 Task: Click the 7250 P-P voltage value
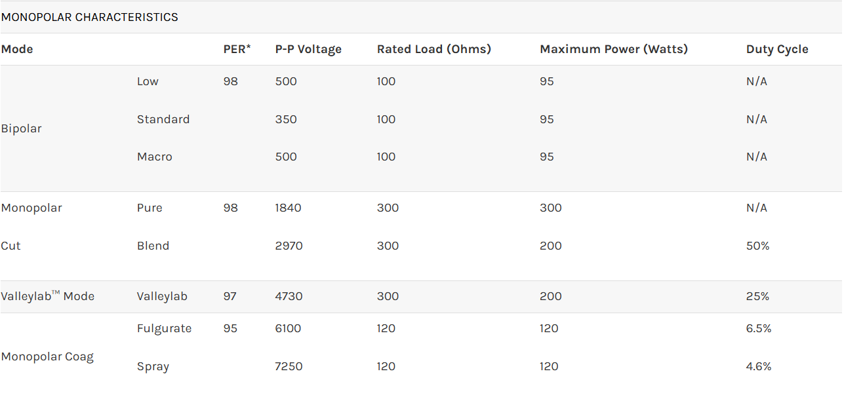point(289,366)
